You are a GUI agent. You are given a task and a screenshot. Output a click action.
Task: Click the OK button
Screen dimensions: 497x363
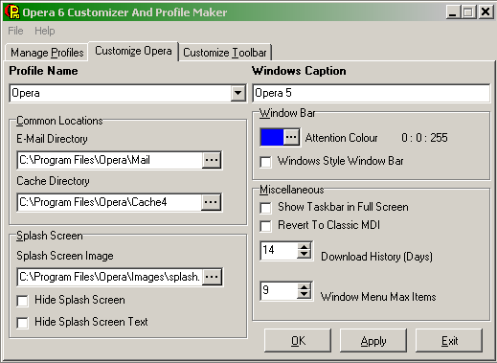[x=298, y=341]
